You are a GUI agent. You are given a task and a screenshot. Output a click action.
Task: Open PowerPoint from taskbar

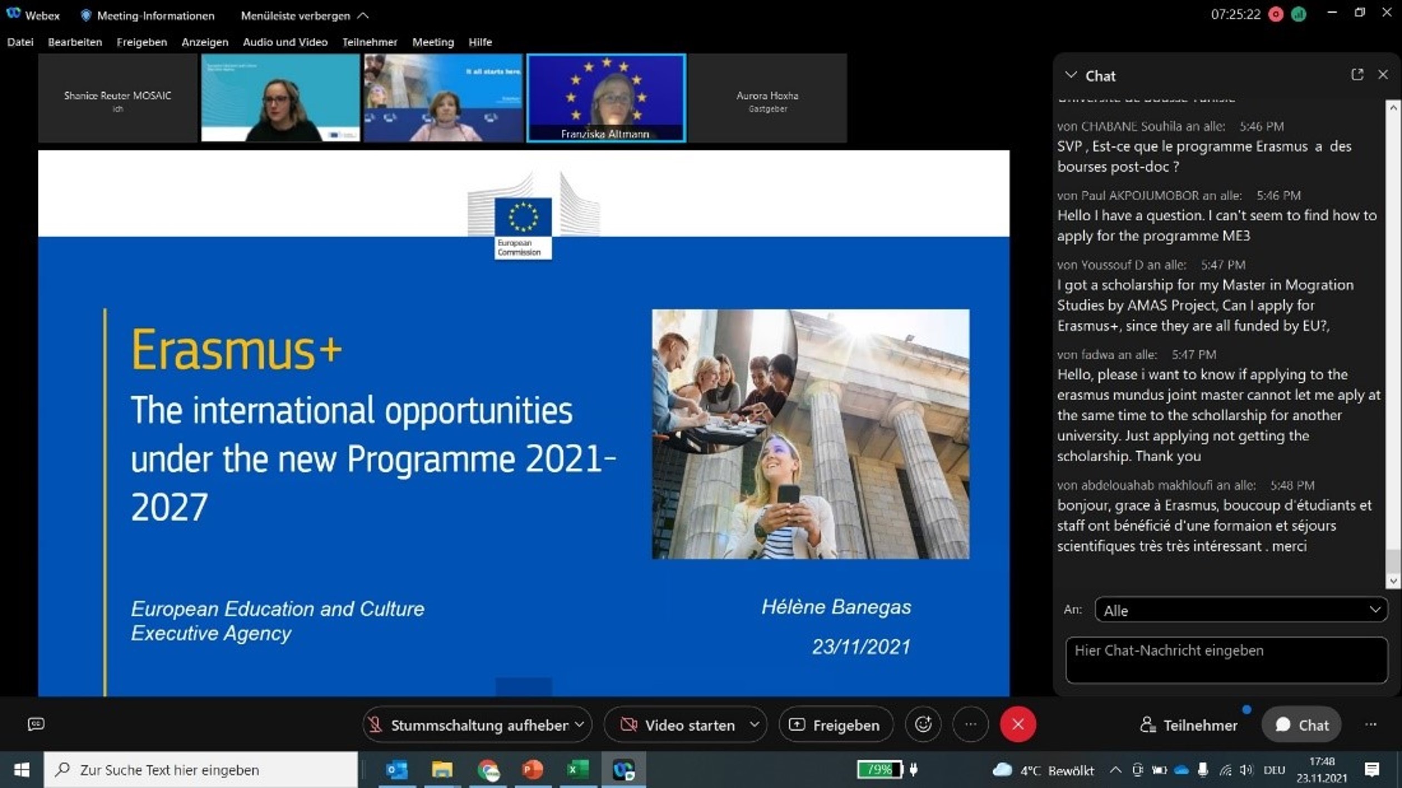point(533,770)
